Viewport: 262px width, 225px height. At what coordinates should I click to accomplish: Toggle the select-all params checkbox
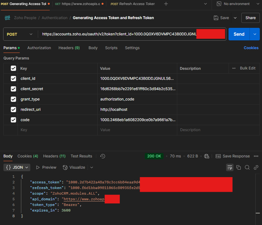click(x=13, y=68)
